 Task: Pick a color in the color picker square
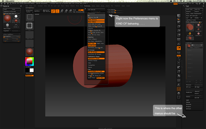point(30,61)
